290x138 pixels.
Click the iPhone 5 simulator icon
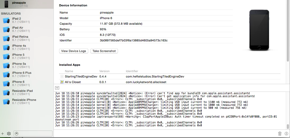pos(6,56)
